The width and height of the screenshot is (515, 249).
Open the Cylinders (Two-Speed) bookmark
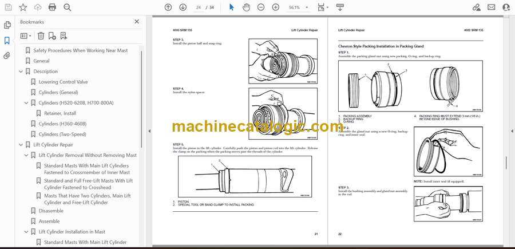62,135
